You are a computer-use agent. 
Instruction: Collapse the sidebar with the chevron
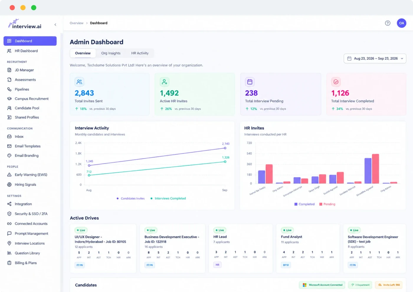tap(55, 25)
